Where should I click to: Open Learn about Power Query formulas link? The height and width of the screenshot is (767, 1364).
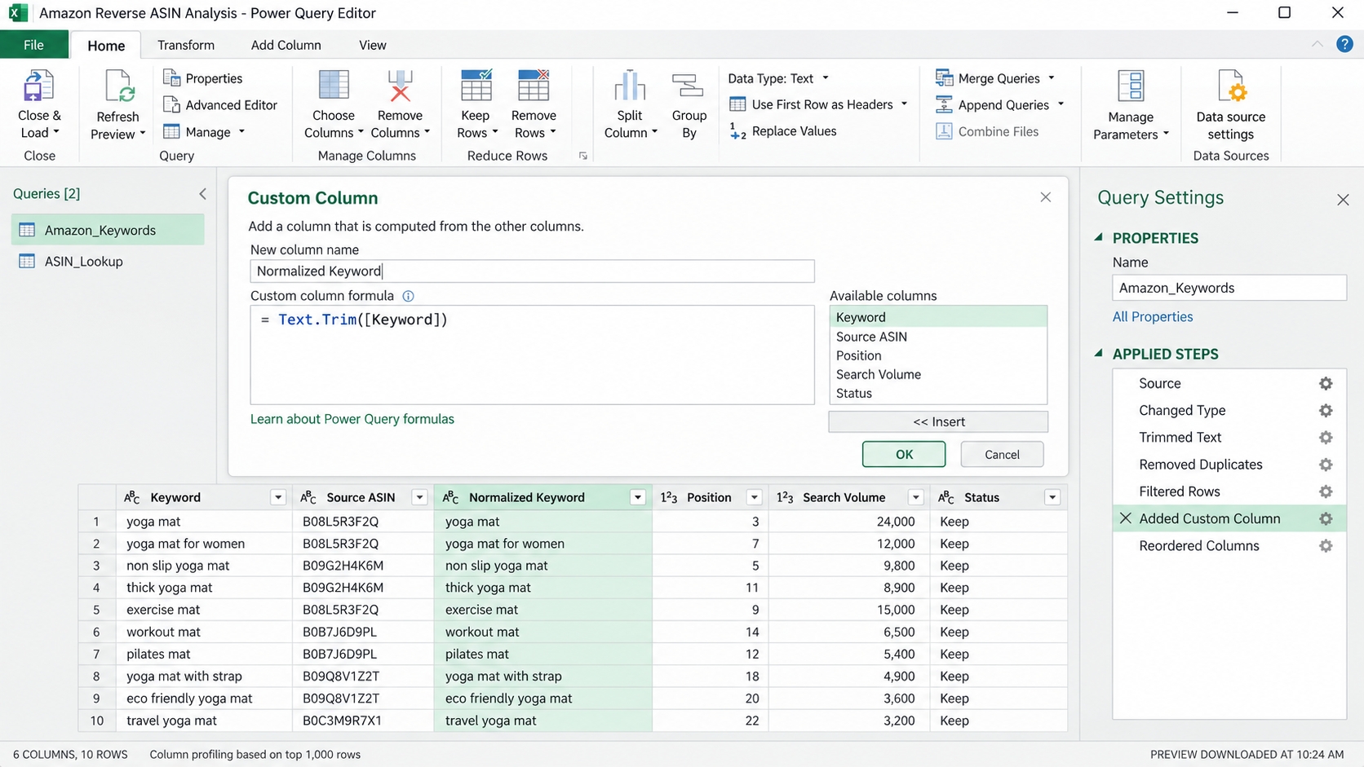click(x=352, y=419)
